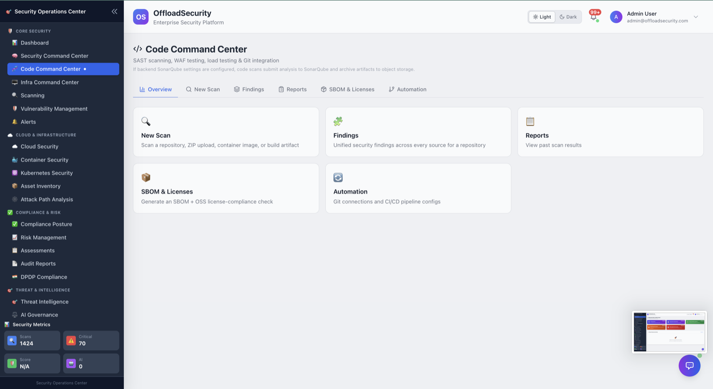Click the puzzle icon on Findings card
This screenshot has height=389, width=713.
pyautogui.click(x=338, y=121)
